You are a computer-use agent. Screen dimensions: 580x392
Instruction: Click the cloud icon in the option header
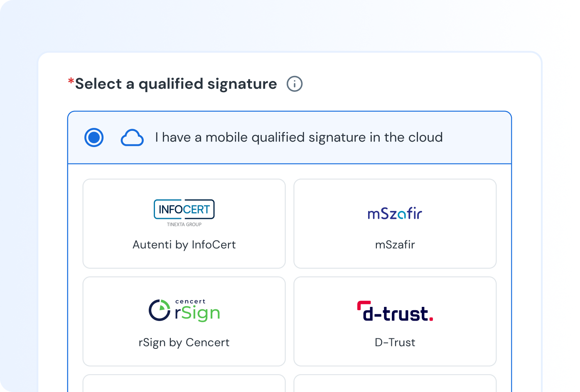point(132,138)
